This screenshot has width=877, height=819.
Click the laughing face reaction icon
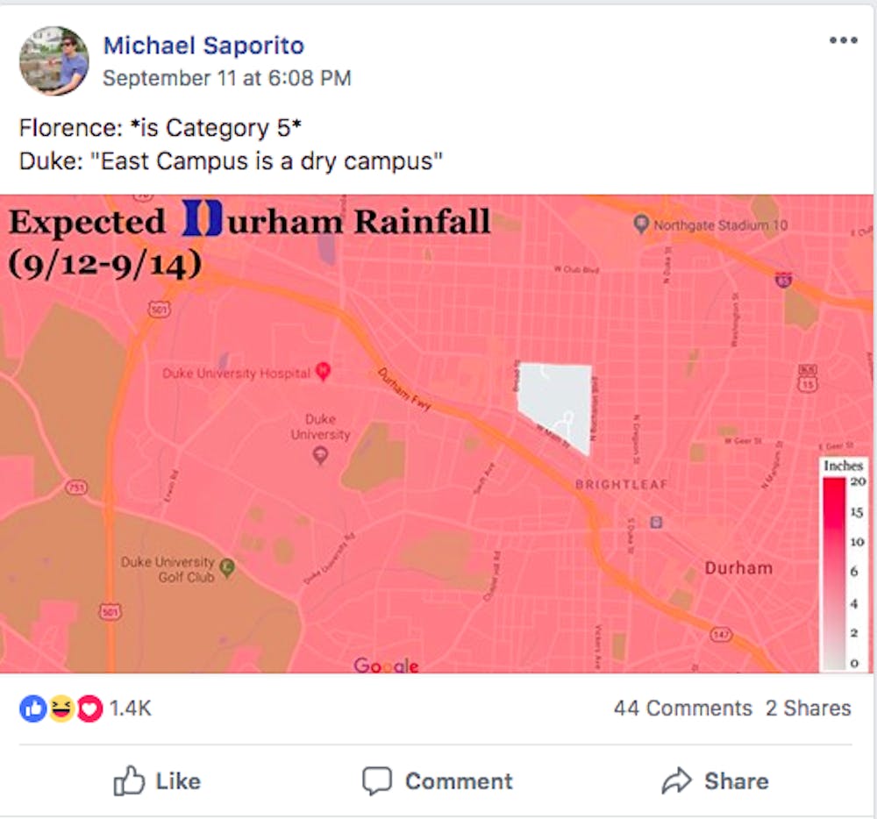point(61,709)
